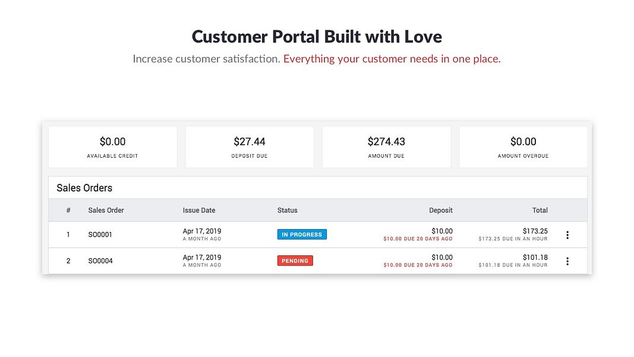Open sales order SO0004
The width and height of the screenshot is (634, 357).
(100, 261)
